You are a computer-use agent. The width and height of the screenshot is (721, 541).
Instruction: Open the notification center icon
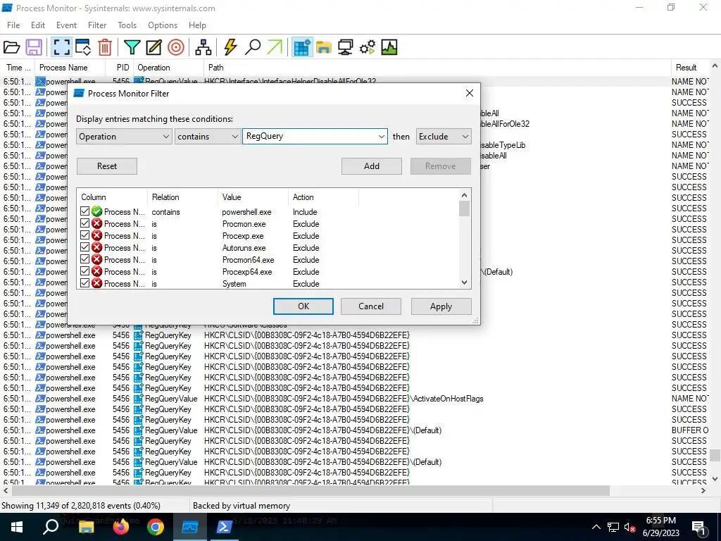pyautogui.click(x=699, y=527)
